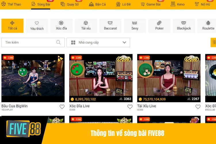Image resolution: width=216 pixels, height=144 pixels.
Task: Click the players icon beside 3363
Action: pos(121,99)
